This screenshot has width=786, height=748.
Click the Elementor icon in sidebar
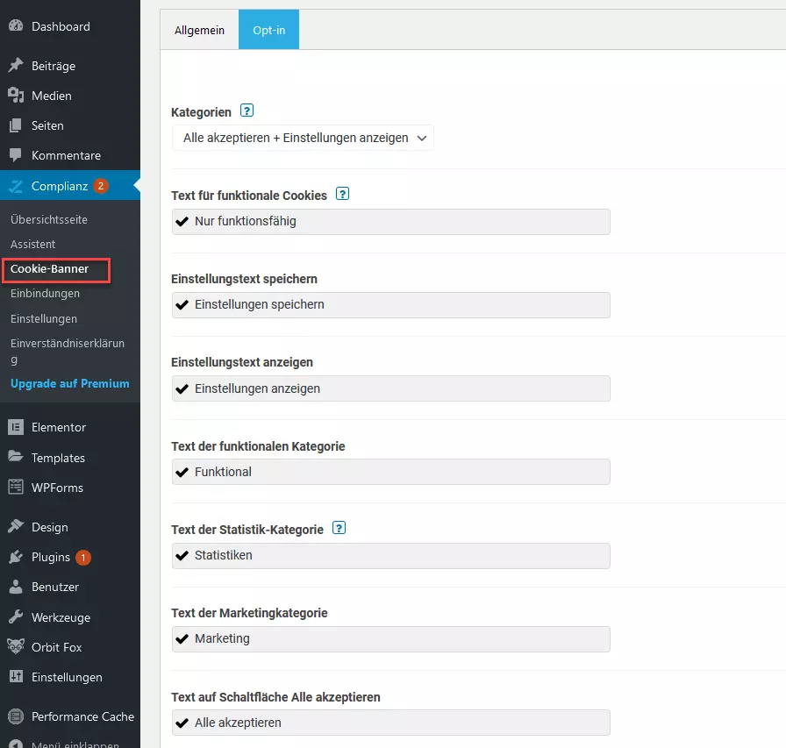16,427
